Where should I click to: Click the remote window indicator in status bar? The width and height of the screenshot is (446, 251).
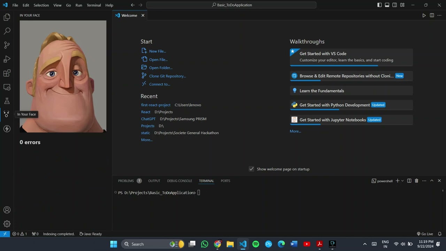(x=5, y=234)
